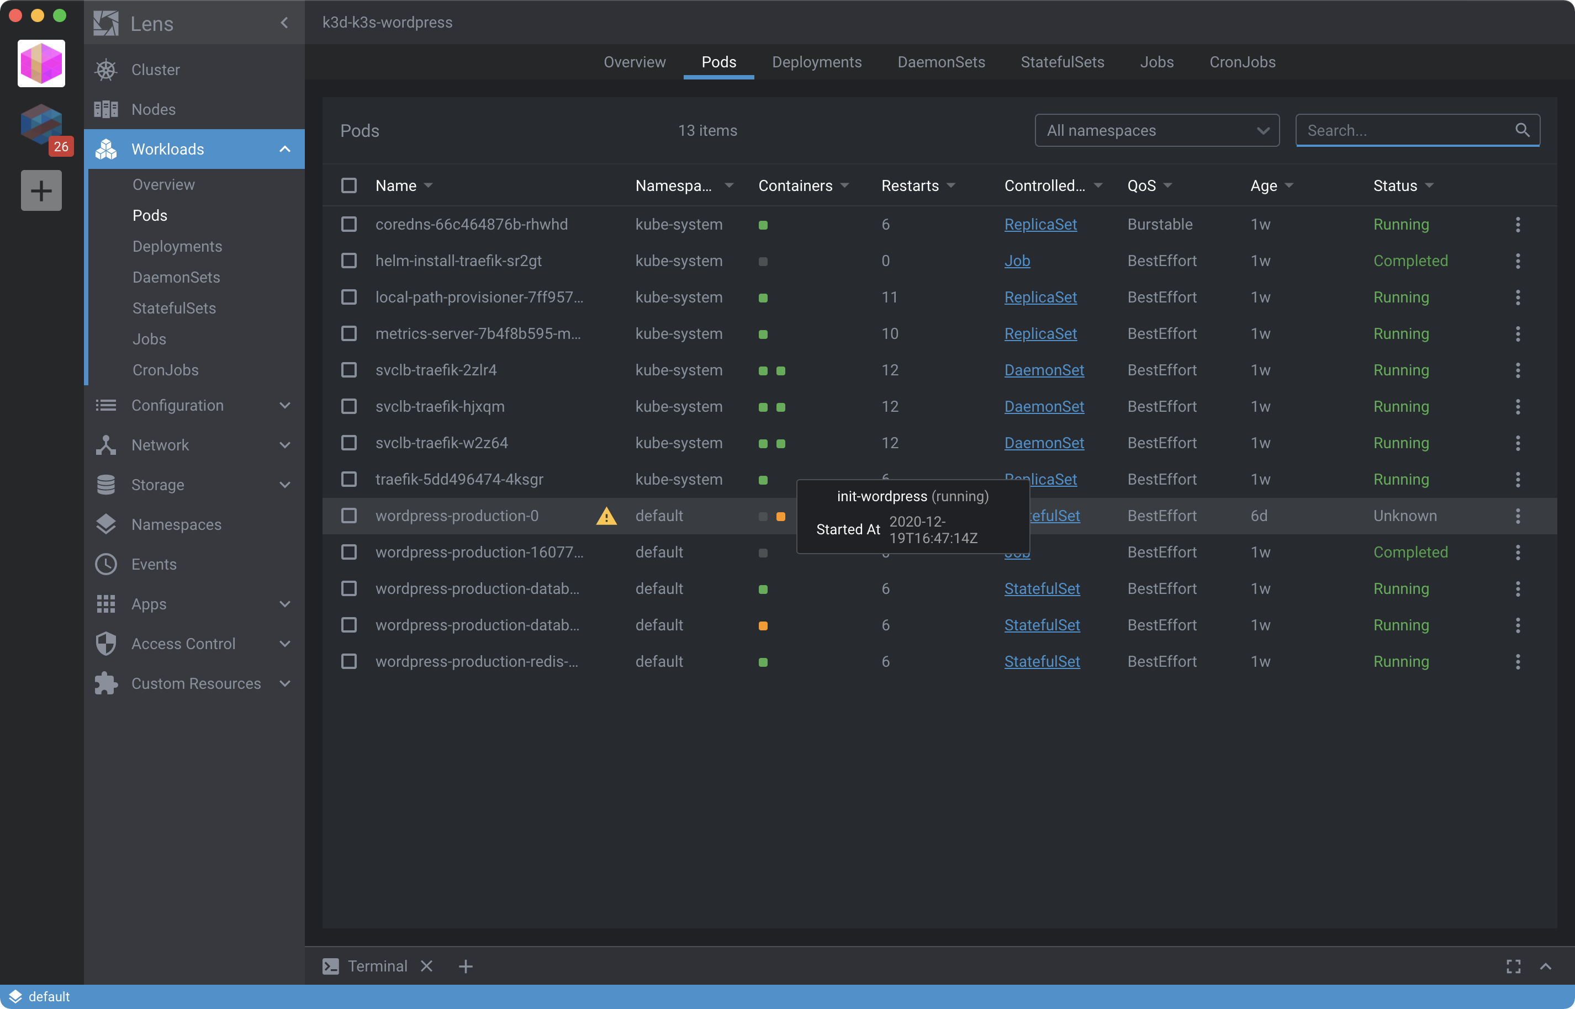Select the cluster icon with badge 26

[41, 125]
